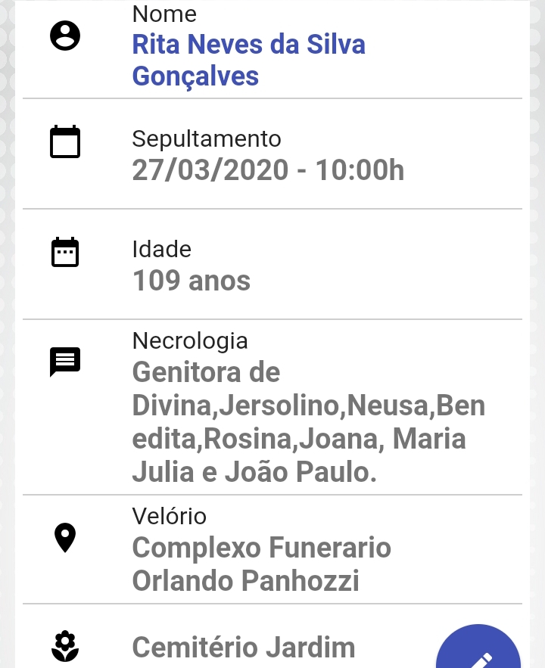Screen dimensions: 545x668
Task: Tap the Sepultamento label
Action: tap(207, 139)
